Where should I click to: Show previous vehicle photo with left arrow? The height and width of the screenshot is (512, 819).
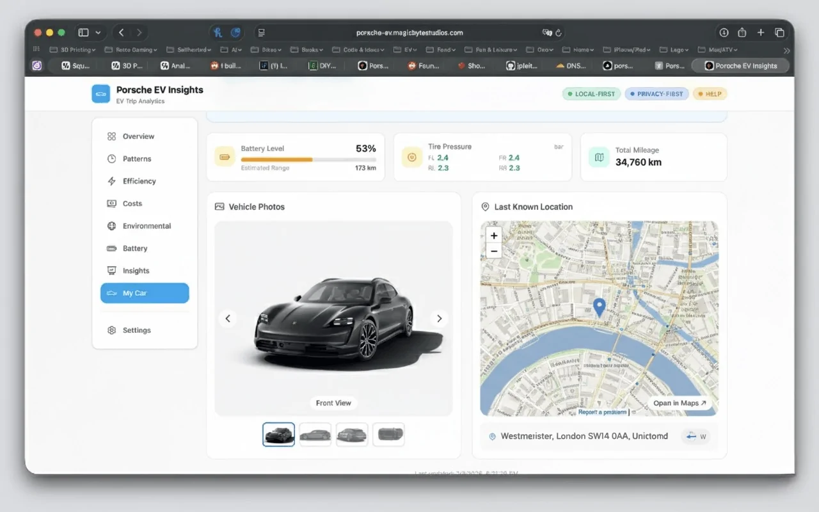tap(228, 318)
